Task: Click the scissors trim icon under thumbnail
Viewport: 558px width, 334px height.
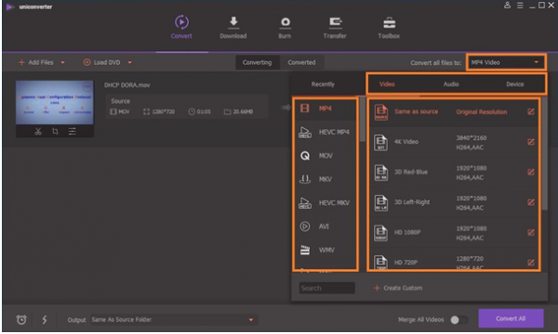Action: [38, 132]
